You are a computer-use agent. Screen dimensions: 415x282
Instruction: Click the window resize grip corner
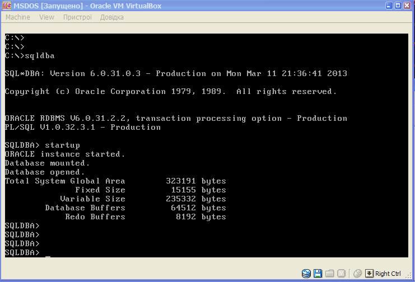409,276
